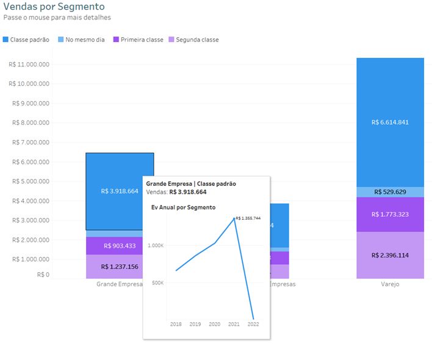Click the Varejo axis label
The height and width of the screenshot is (344, 432).
(390, 284)
